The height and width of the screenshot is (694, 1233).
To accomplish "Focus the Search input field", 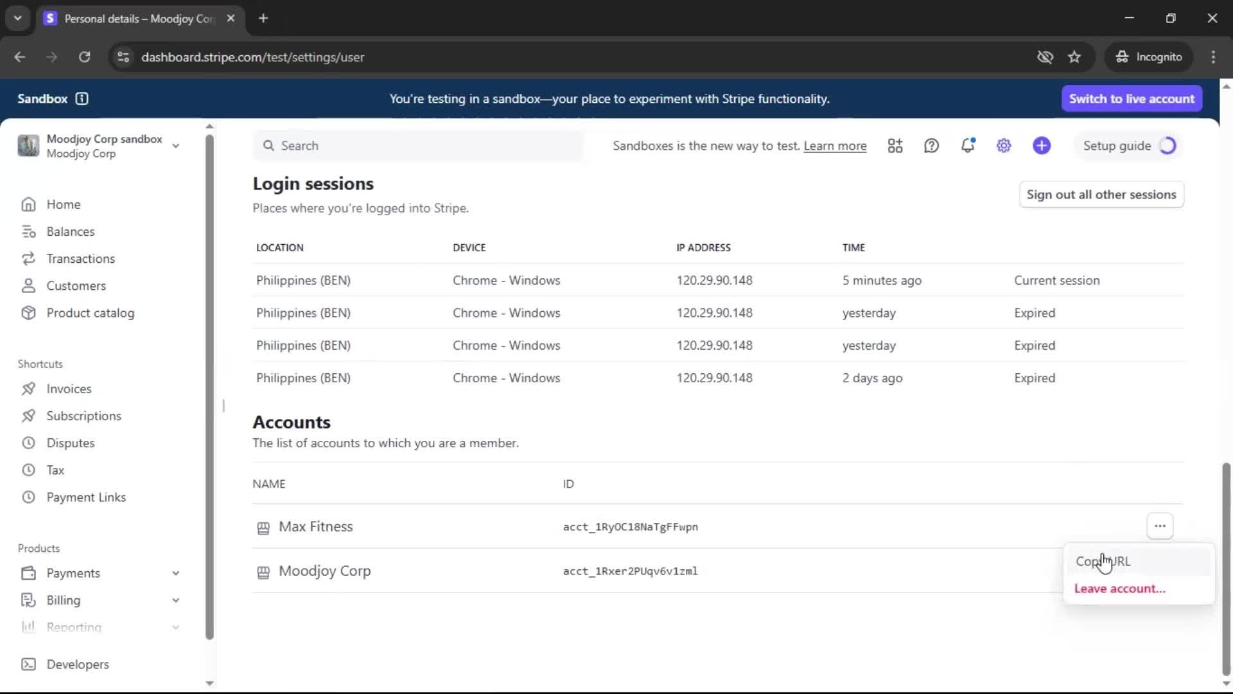I will (x=419, y=146).
